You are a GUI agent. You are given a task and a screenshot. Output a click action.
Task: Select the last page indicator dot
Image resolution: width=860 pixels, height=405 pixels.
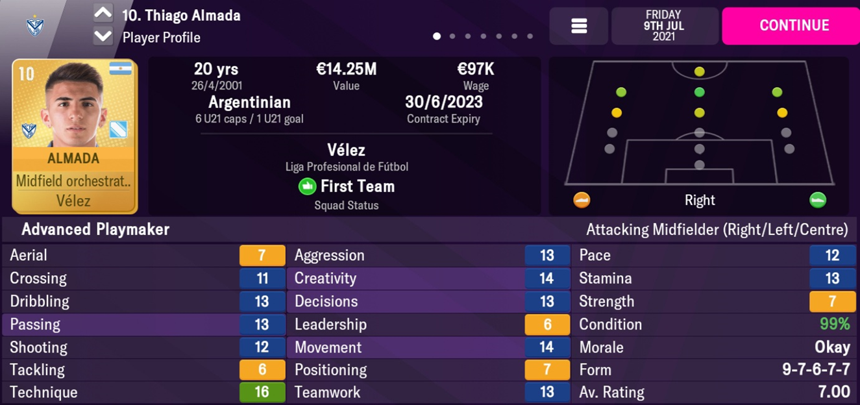(530, 36)
